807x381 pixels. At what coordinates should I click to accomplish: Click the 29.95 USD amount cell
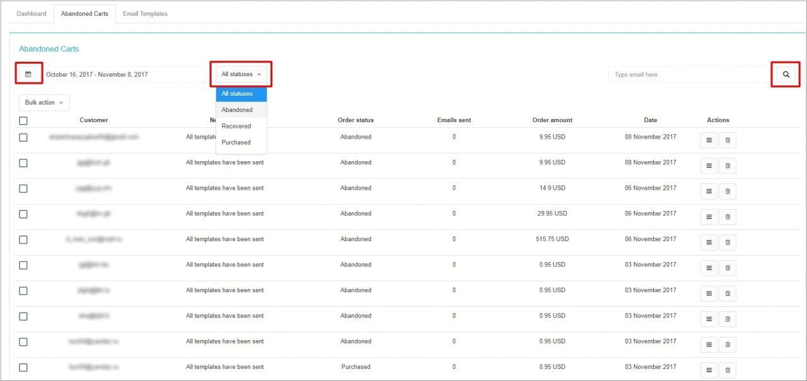552,213
